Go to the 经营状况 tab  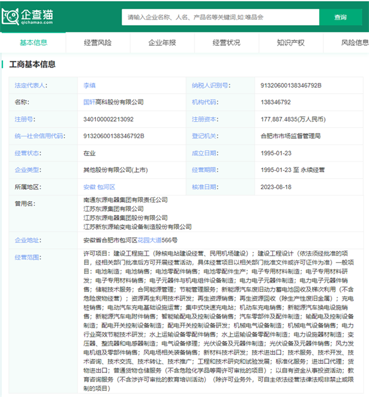(226, 42)
